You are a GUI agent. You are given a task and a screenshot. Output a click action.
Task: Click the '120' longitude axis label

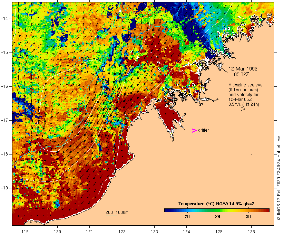tap(57, 232)
